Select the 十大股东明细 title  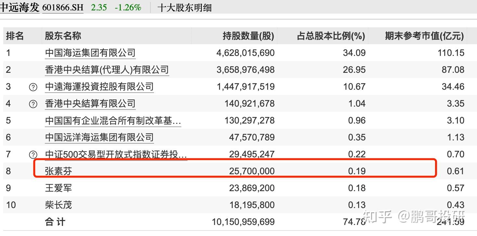coord(185,7)
